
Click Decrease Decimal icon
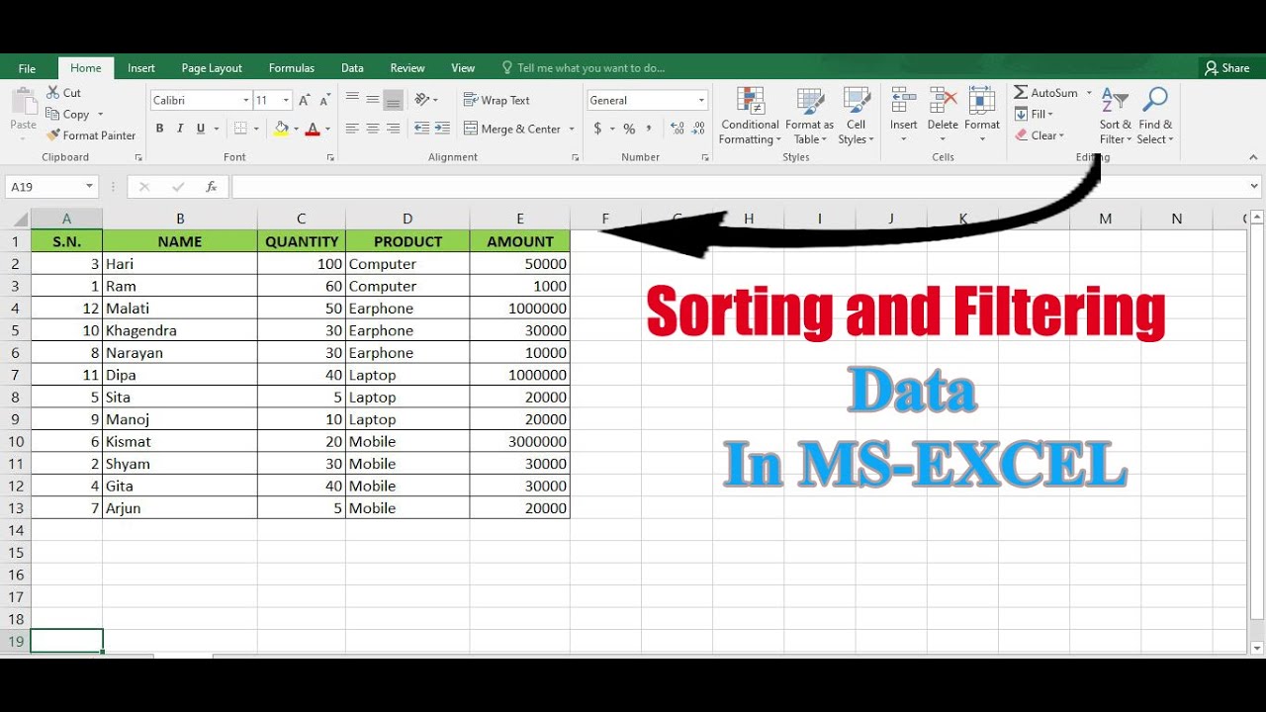tap(697, 129)
